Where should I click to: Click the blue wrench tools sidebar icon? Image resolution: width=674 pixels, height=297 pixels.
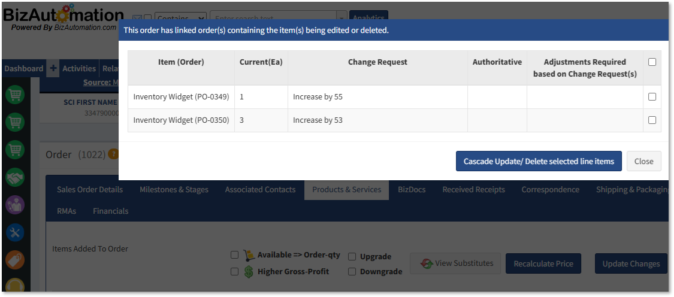point(15,232)
